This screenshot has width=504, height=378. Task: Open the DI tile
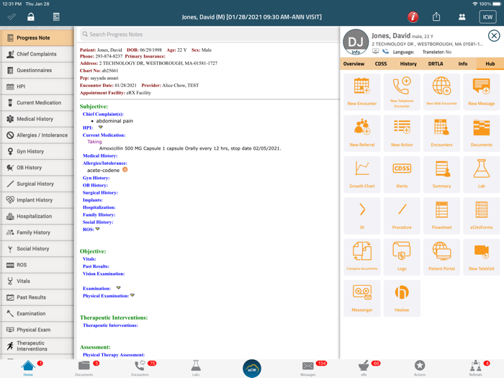362,216
